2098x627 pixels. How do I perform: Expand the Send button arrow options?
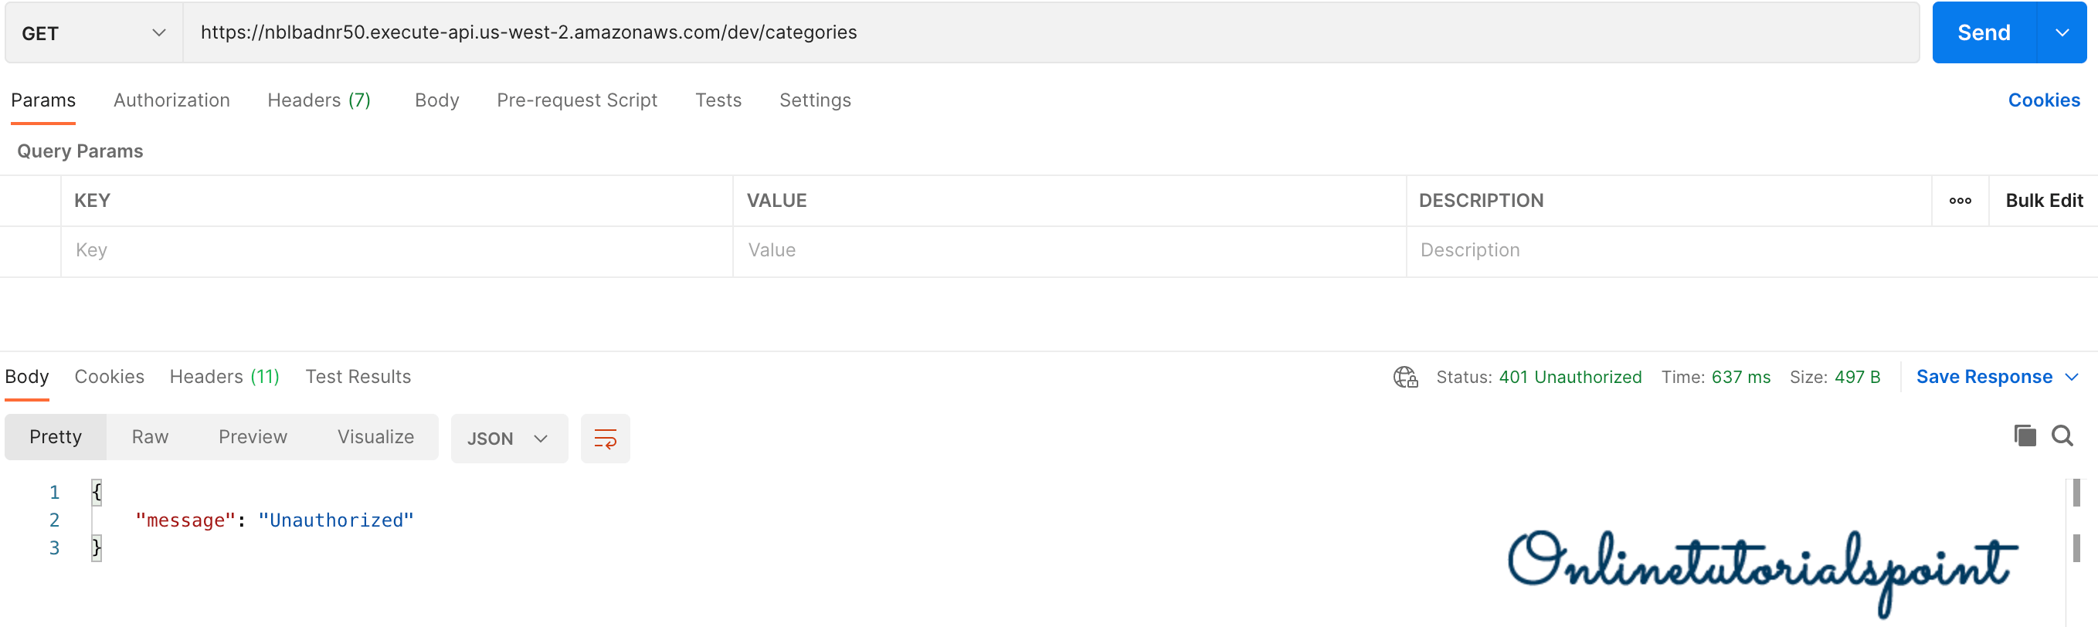pyautogui.click(x=2062, y=32)
